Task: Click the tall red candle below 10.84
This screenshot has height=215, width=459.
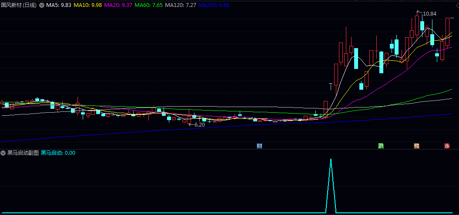Action: (x=417, y=26)
